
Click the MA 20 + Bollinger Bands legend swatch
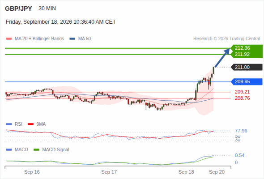(x=9, y=39)
